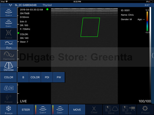Screen dimensions: 154x115
Task: Tap the Focus control icon
Action: [x=8, y=34]
